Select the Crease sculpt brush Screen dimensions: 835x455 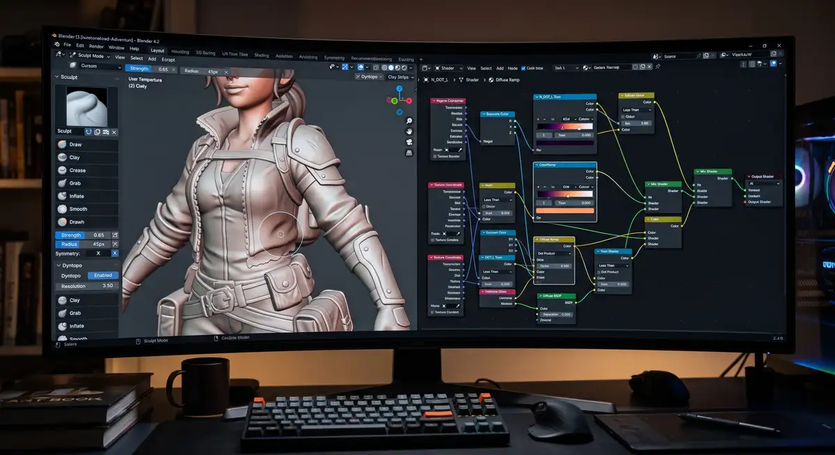tap(86, 170)
